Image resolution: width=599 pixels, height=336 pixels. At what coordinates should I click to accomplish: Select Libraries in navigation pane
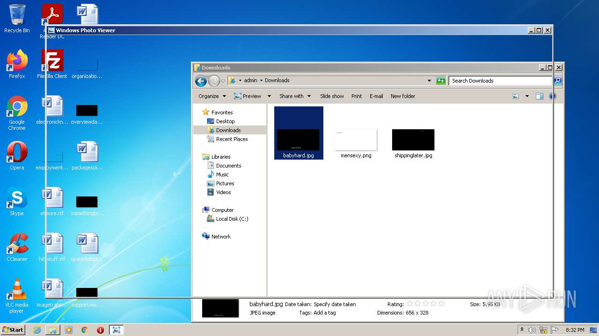[x=221, y=157]
